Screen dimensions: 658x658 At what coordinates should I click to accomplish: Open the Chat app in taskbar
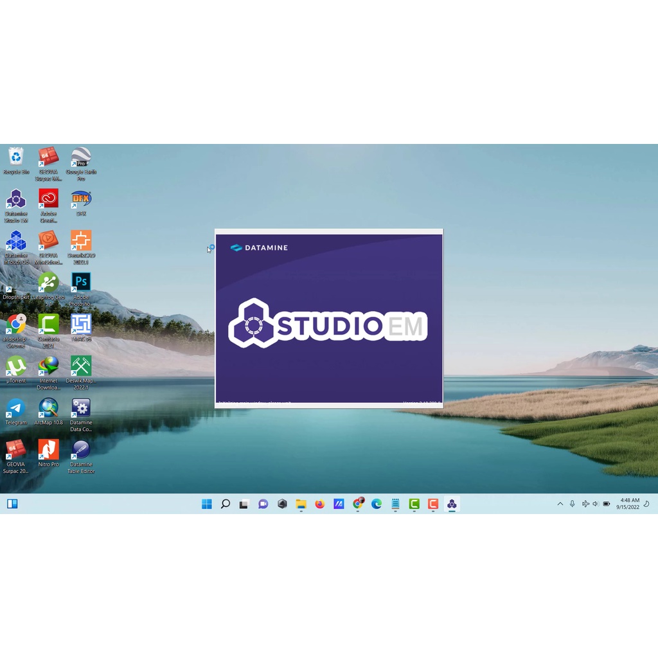click(x=263, y=504)
